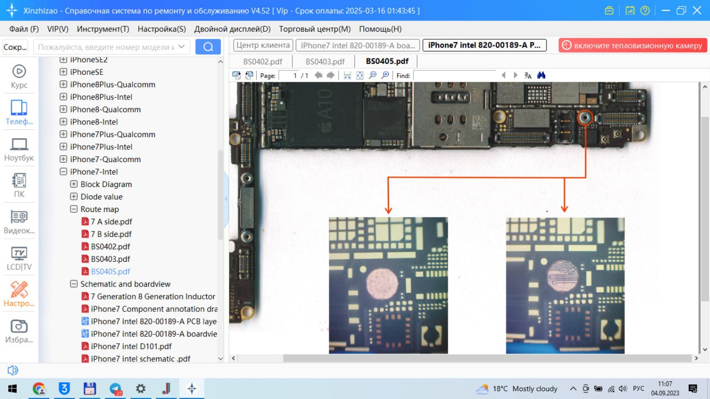The image size is (710, 399).
Task: Open the Инструмент(T) menu
Action: click(103, 29)
